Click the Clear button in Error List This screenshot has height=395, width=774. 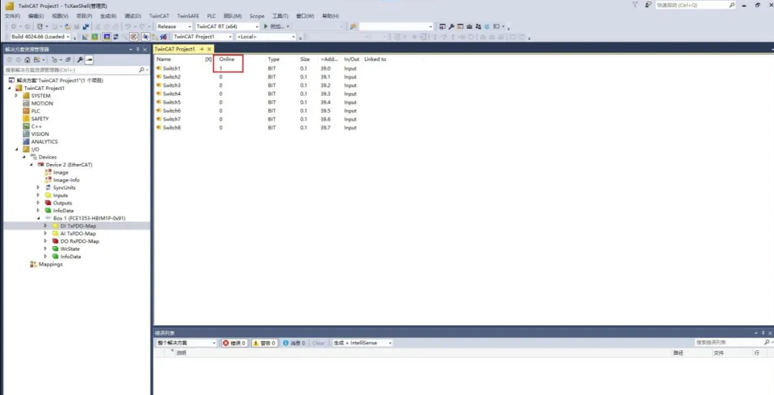[x=318, y=342]
